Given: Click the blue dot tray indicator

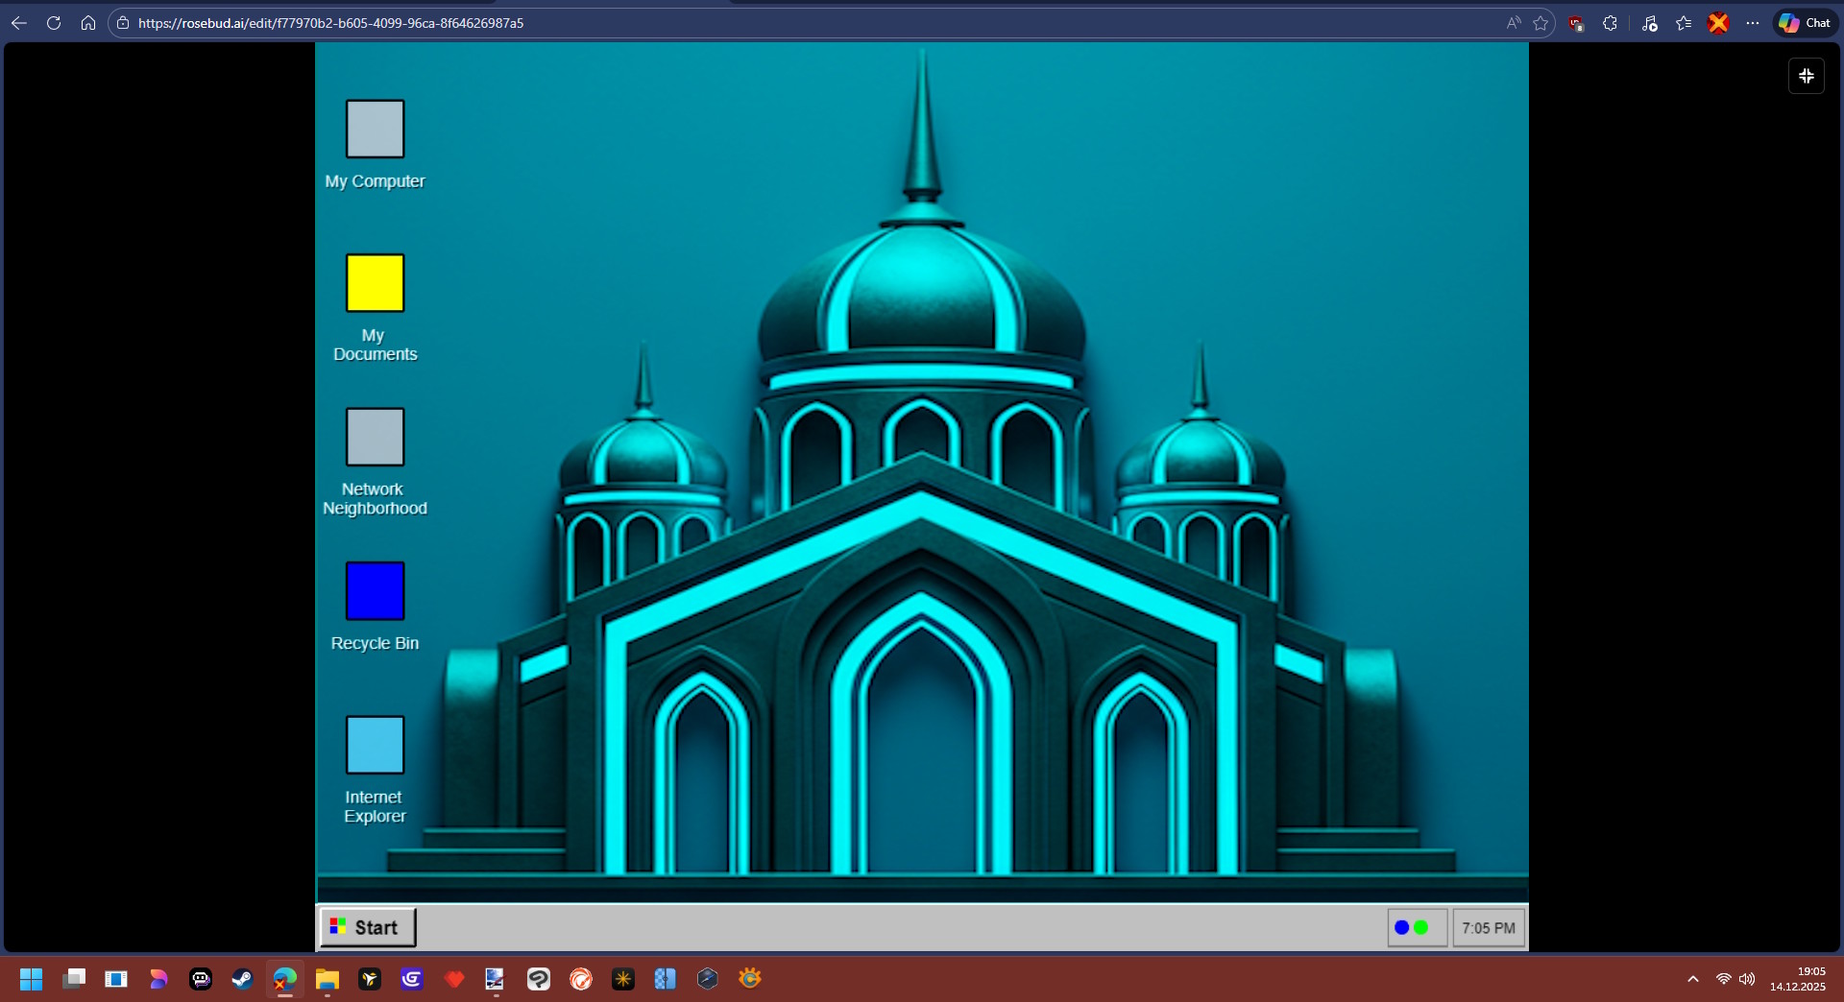Looking at the screenshot, I should point(1401,927).
